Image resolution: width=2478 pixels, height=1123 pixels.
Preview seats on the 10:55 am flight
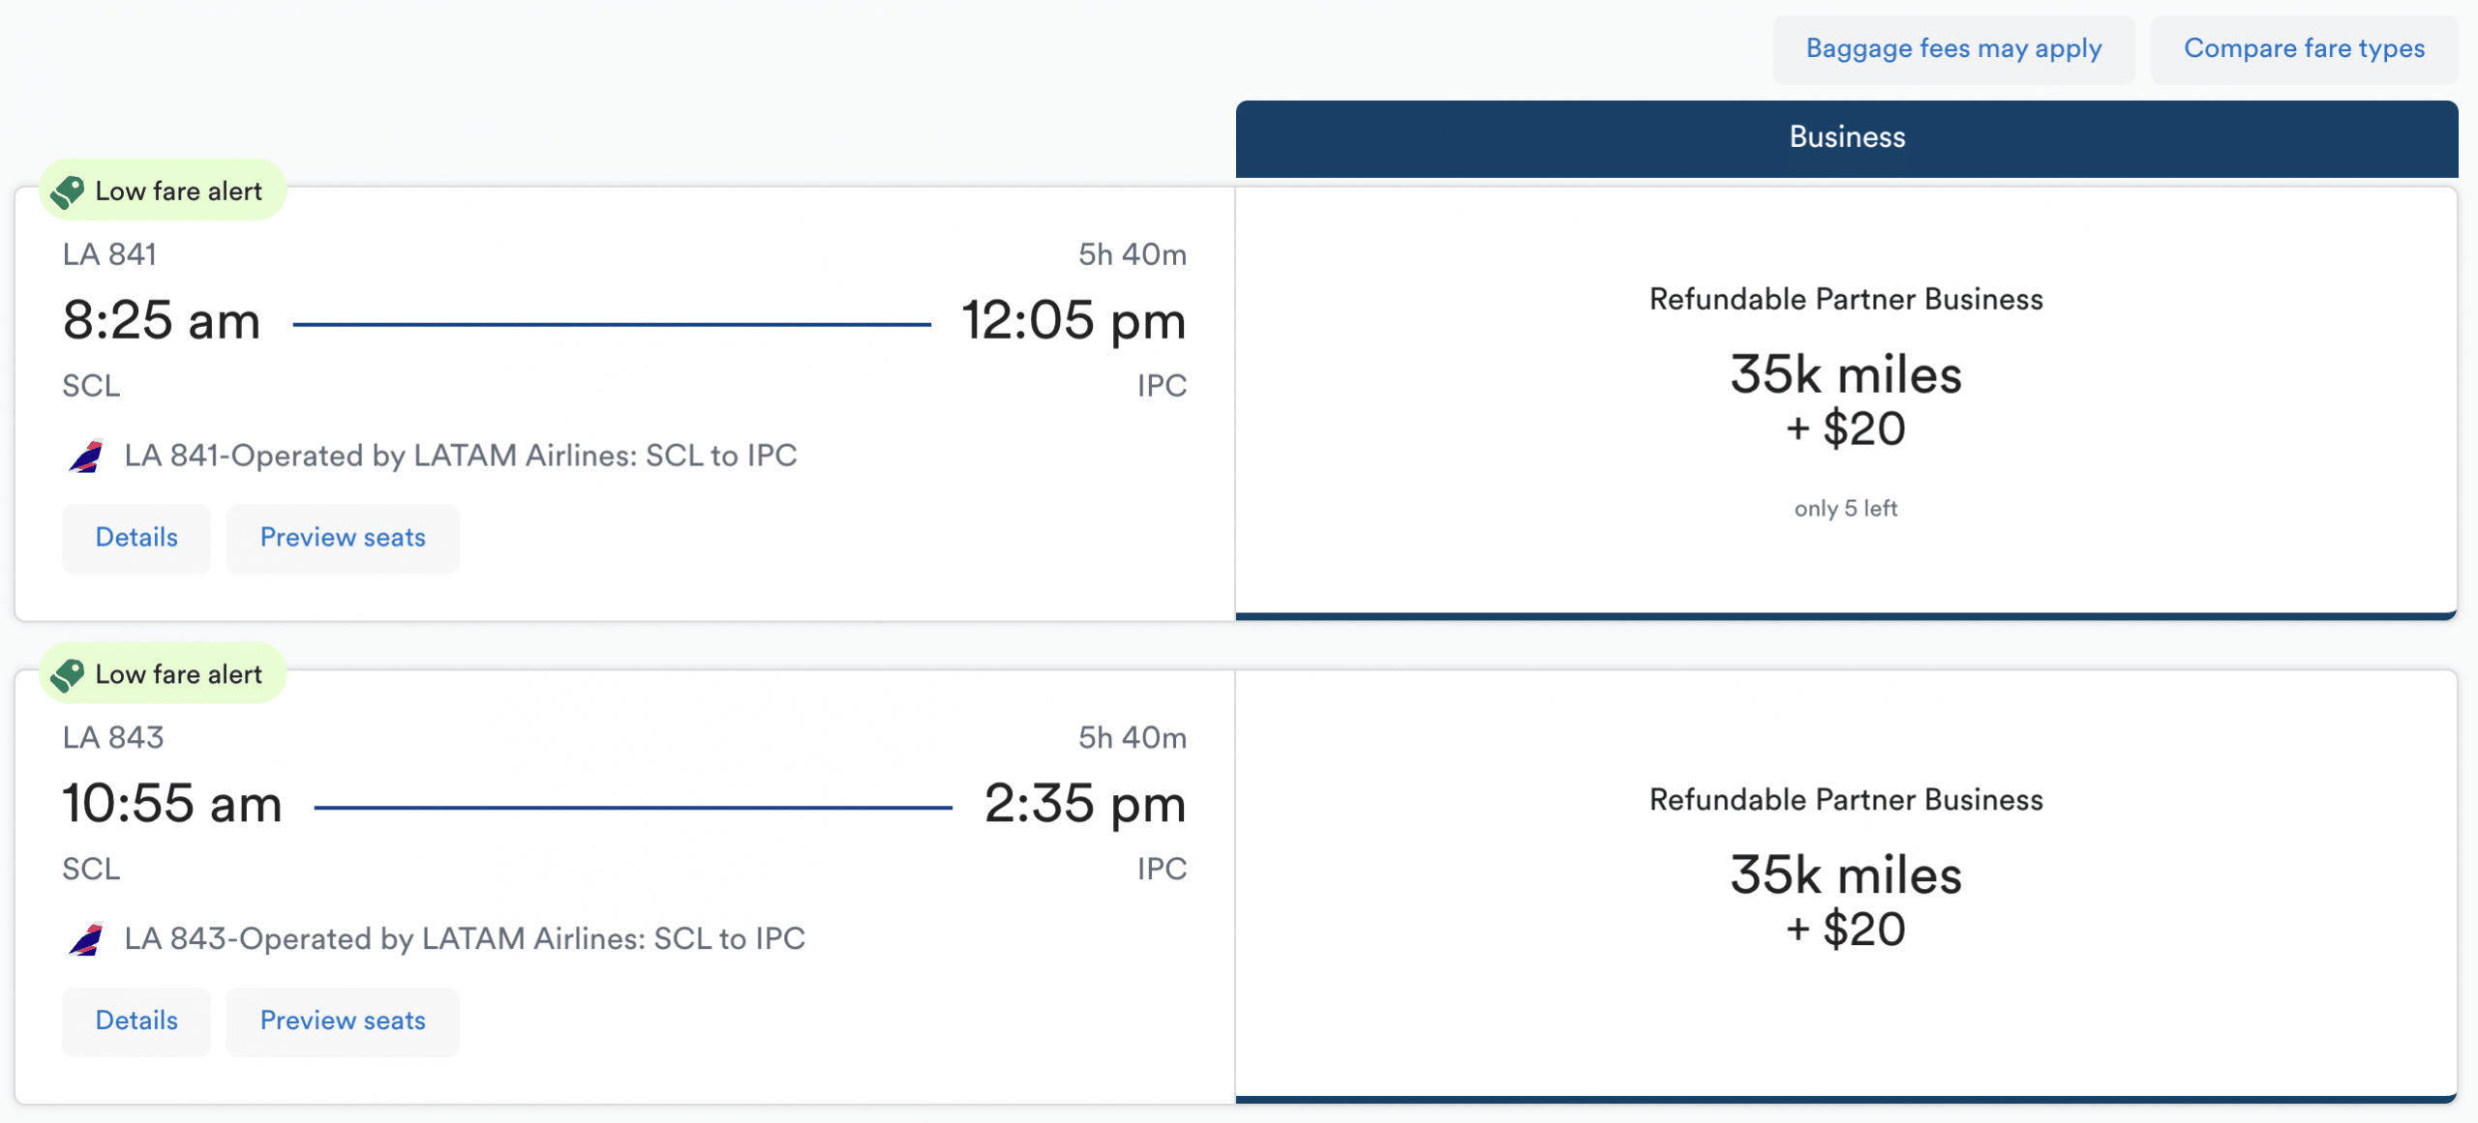343,1020
